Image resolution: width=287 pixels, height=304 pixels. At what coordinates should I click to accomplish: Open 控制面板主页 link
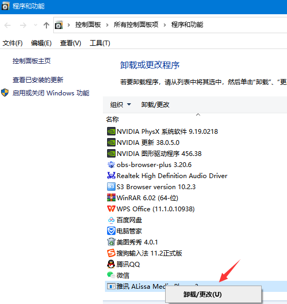pyautogui.click(x=32, y=61)
